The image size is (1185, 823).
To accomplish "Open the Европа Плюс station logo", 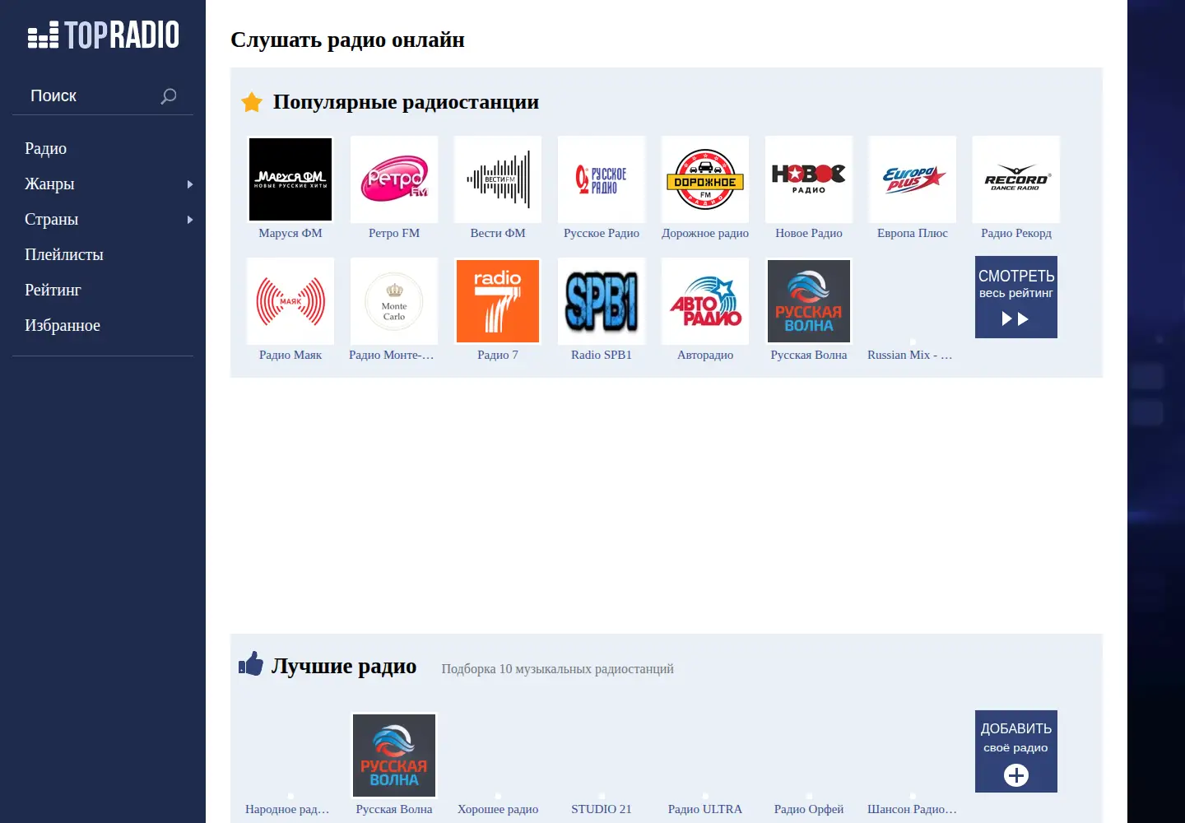I will (913, 179).
